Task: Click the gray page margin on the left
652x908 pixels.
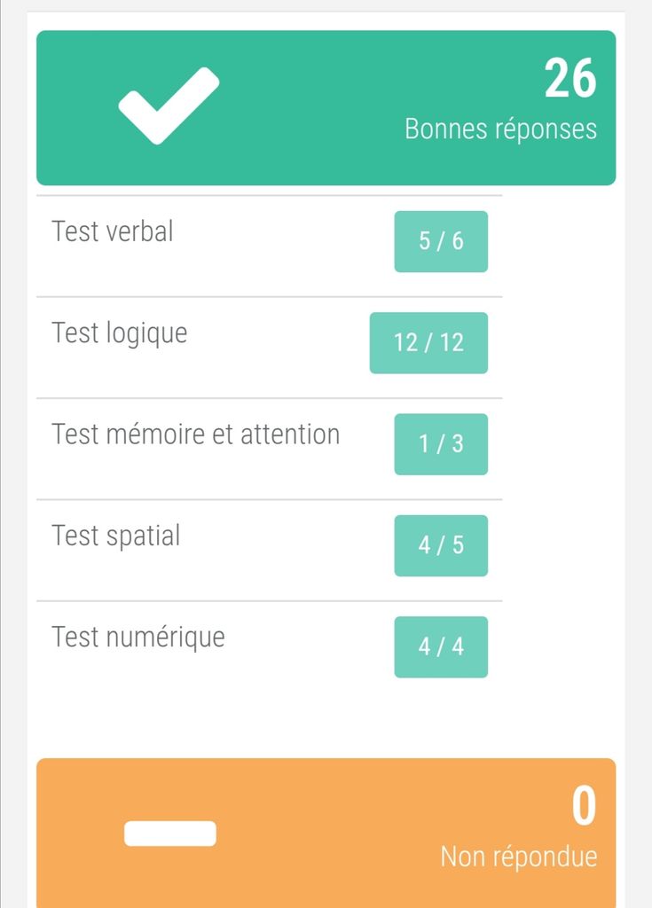Action: 12,443
